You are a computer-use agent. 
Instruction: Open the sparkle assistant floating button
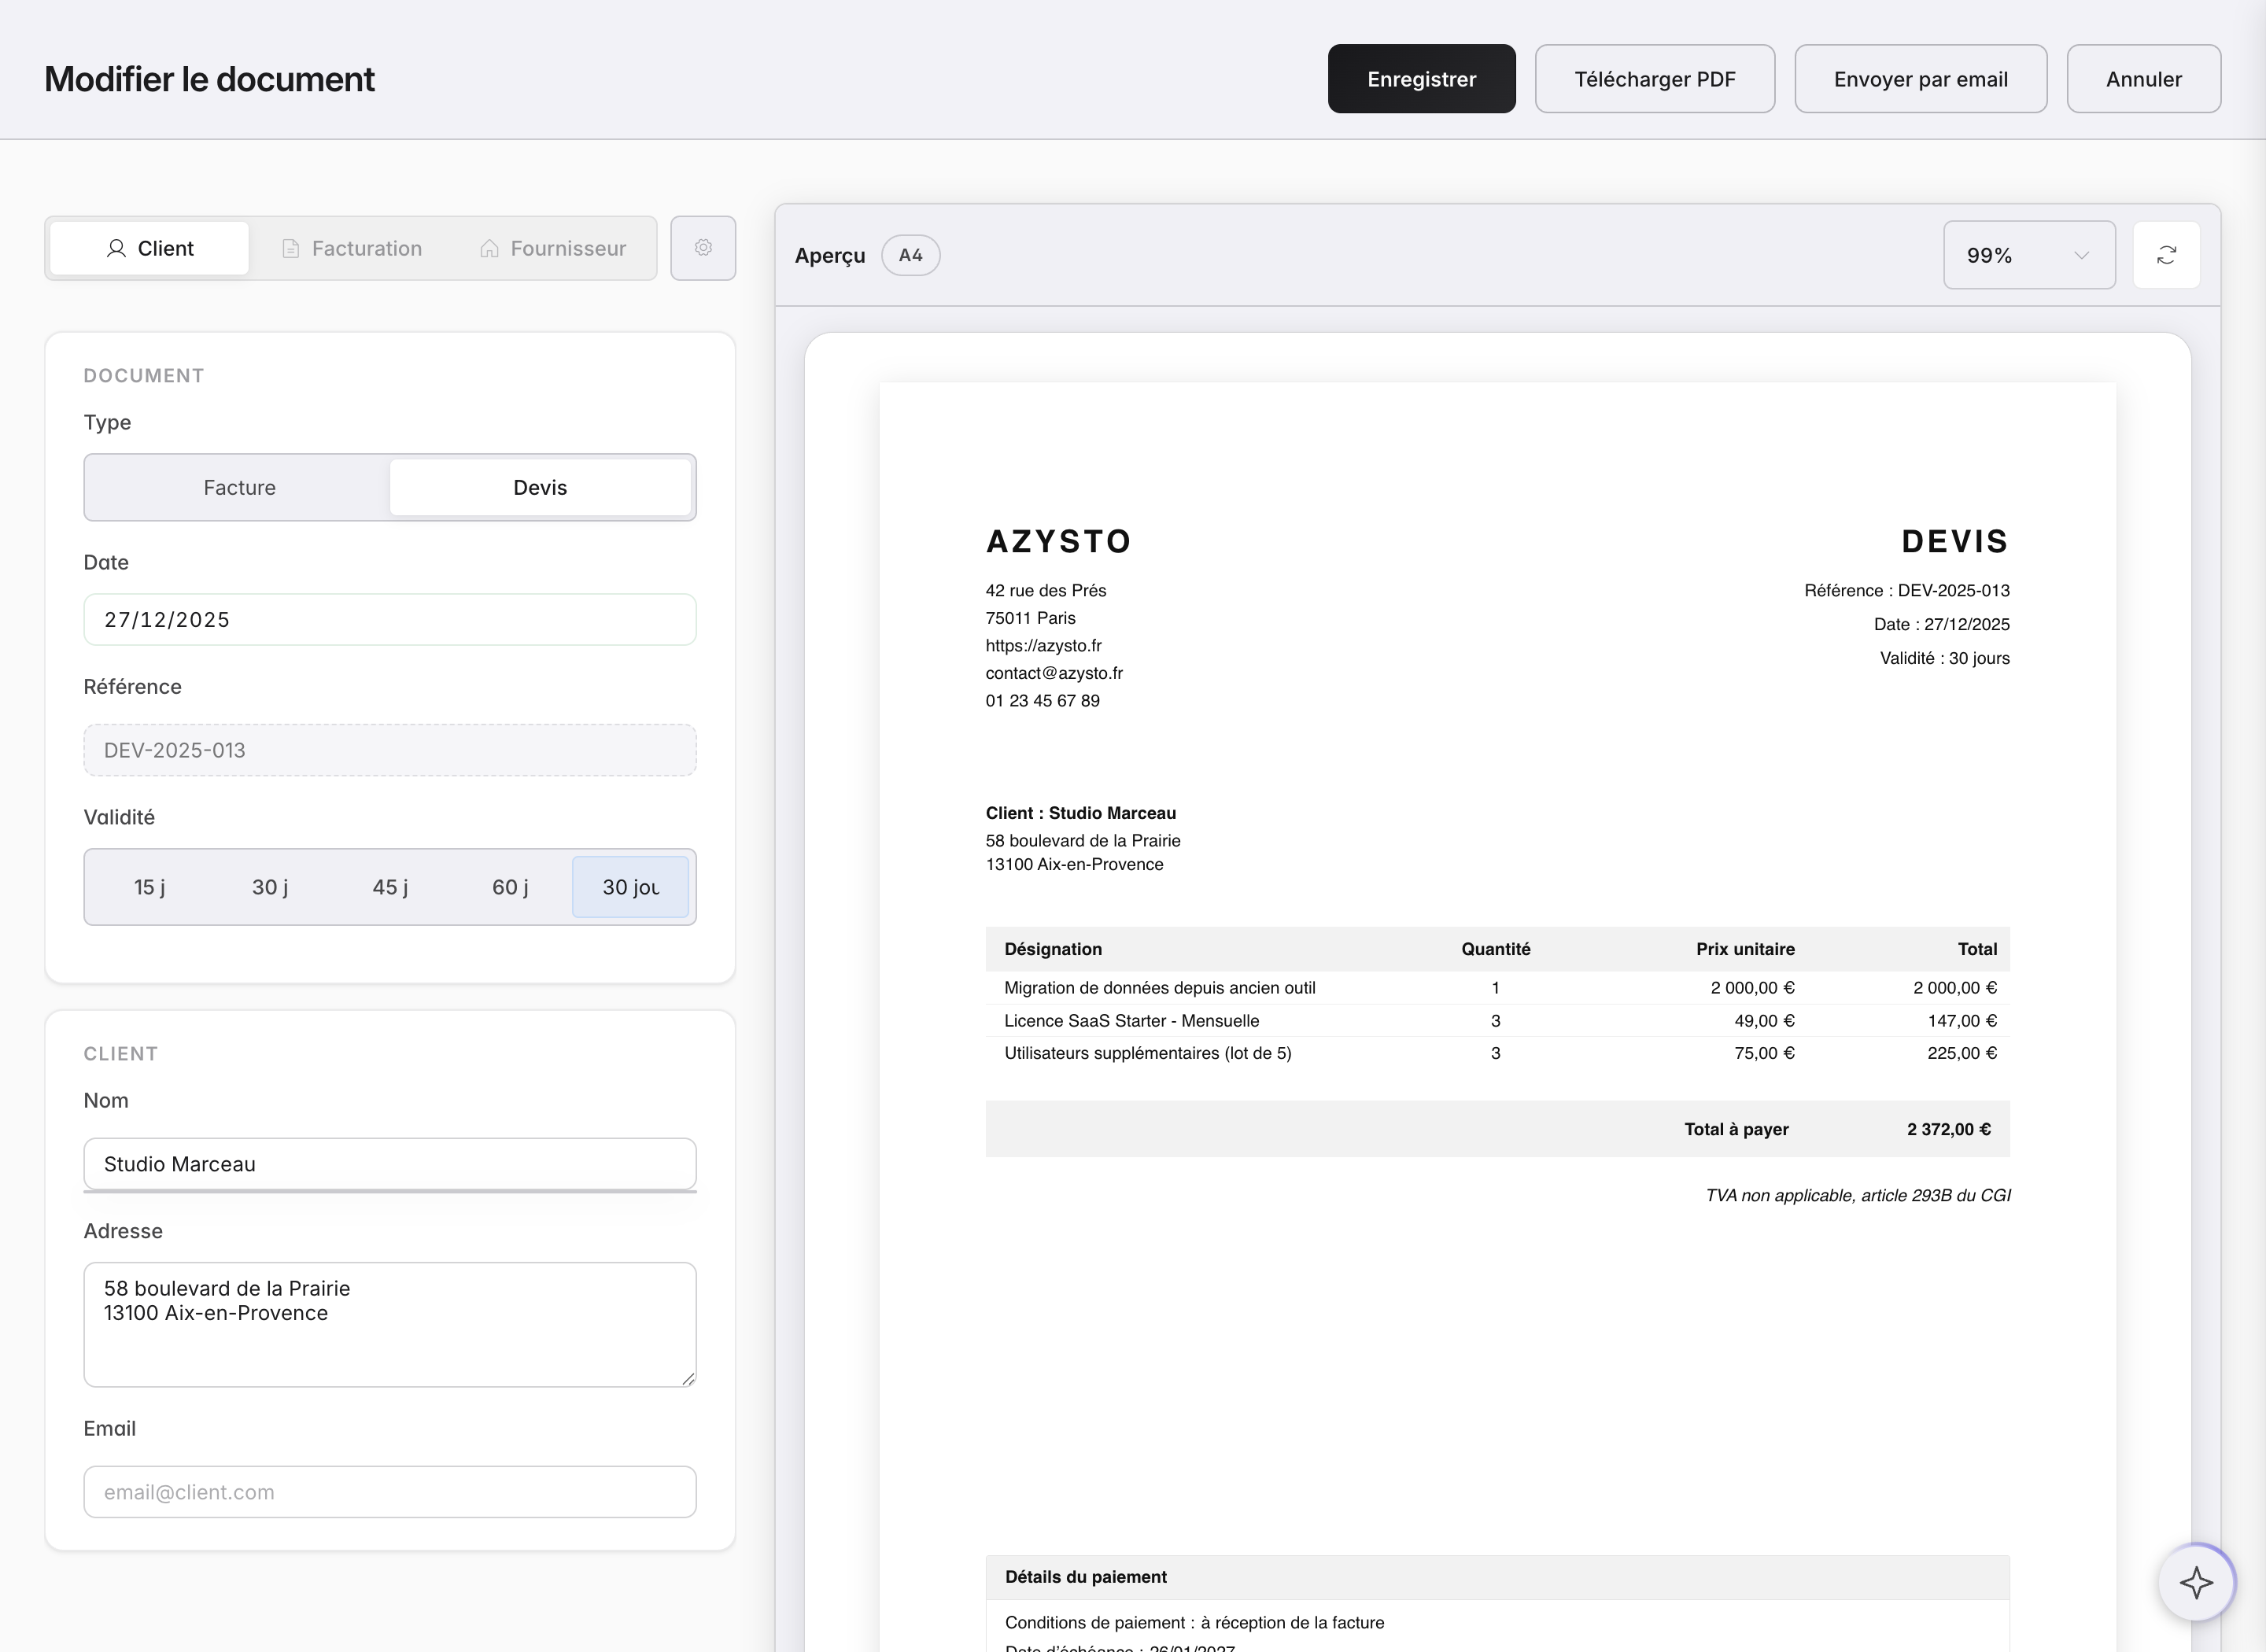2196,1583
